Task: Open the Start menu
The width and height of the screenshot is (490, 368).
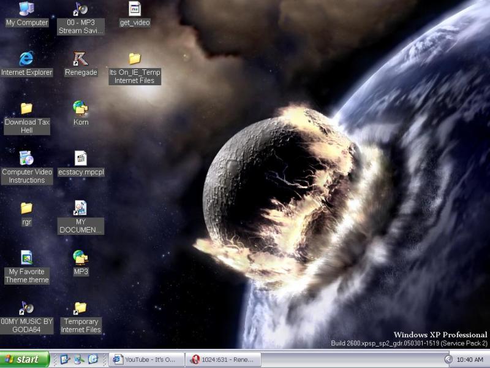Action: (24, 359)
